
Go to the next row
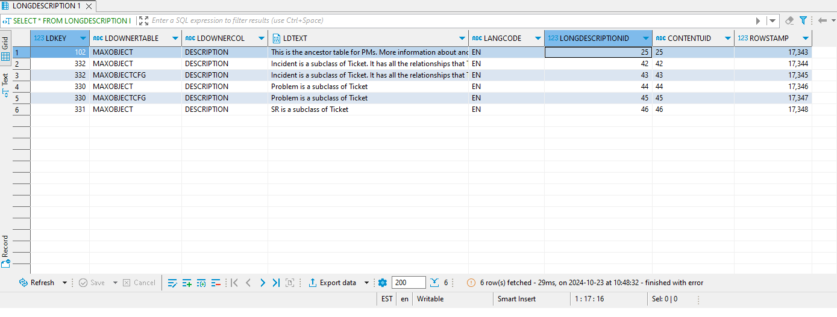point(262,283)
